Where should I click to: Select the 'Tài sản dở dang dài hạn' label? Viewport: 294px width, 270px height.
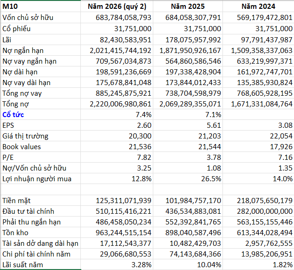tap(41, 244)
